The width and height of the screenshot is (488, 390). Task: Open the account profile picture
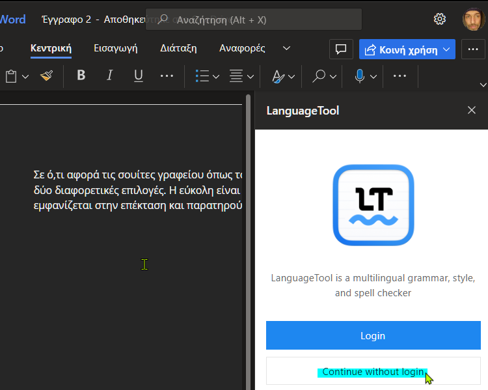474,20
